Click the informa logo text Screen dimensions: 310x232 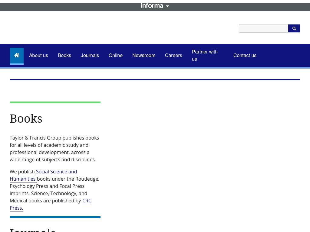pos(152,6)
